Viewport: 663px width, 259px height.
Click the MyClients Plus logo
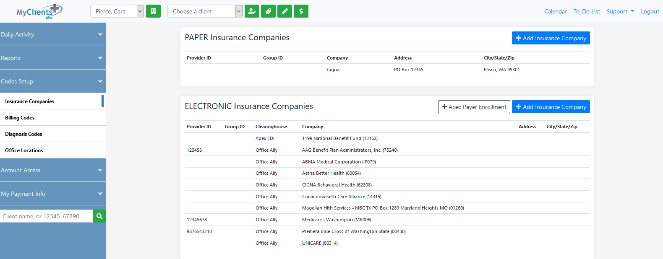click(x=39, y=11)
